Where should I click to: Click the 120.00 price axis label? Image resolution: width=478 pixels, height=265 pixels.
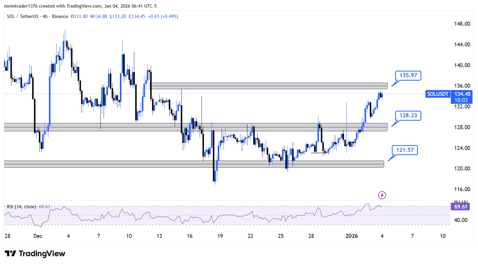[462, 169]
